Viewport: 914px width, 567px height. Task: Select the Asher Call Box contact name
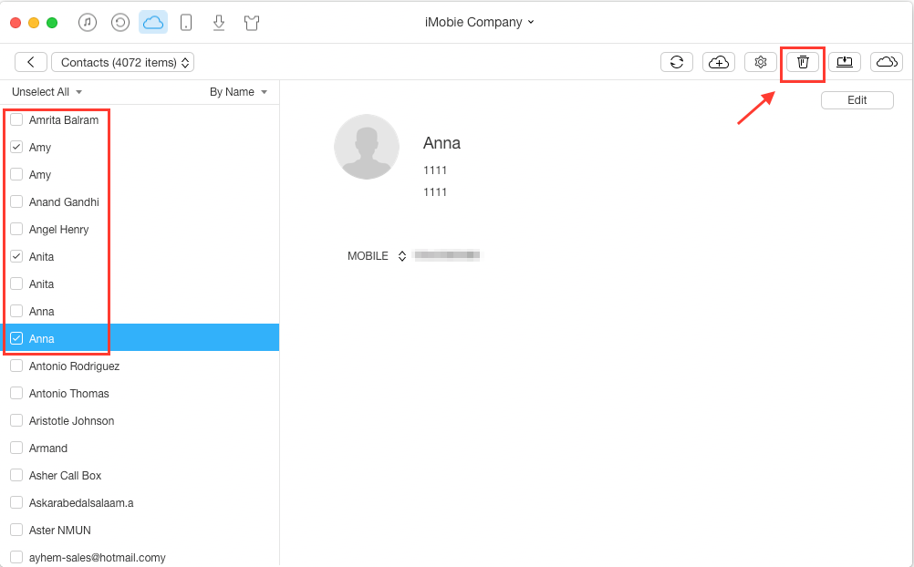(x=66, y=476)
